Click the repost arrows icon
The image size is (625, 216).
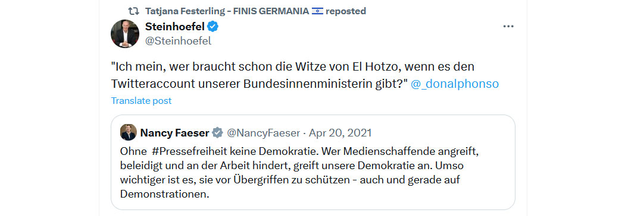(x=133, y=11)
